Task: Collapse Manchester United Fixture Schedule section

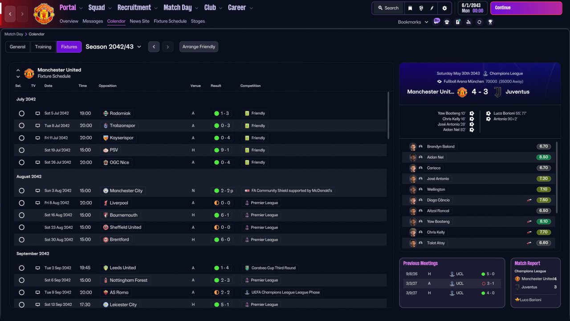Action: pos(18,70)
